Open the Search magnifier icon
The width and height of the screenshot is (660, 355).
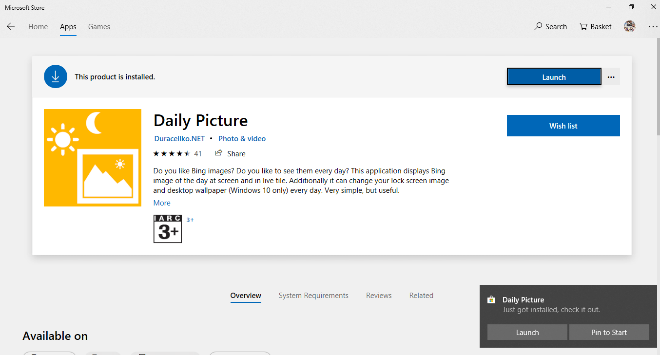click(x=538, y=26)
